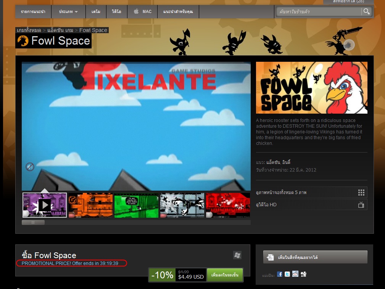Share the game on Facebook
The height and width of the screenshot is (289, 385).
pyautogui.click(x=280, y=274)
